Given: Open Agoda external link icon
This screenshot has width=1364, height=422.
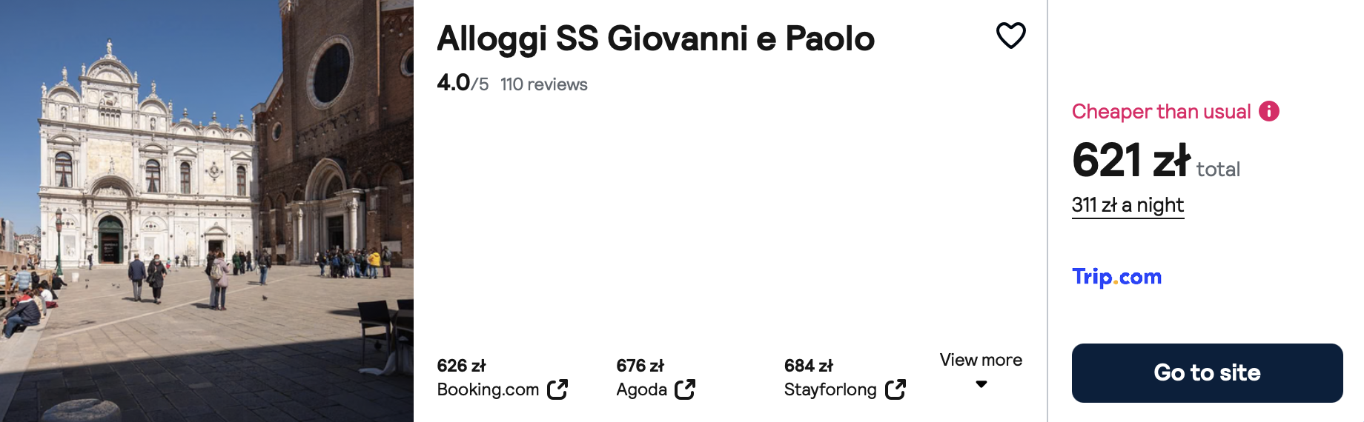Looking at the screenshot, I should tap(685, 389).
